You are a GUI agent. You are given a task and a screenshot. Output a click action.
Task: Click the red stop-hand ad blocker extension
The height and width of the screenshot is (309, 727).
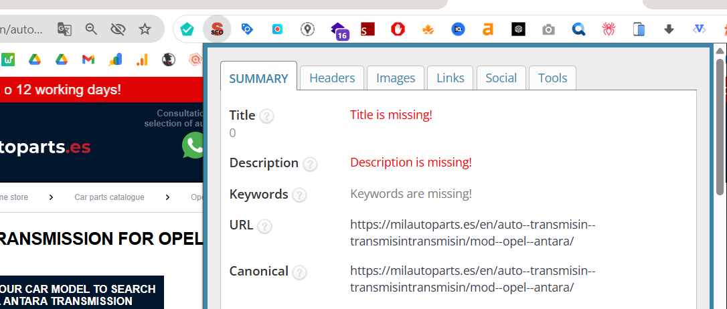coord(398,29)
